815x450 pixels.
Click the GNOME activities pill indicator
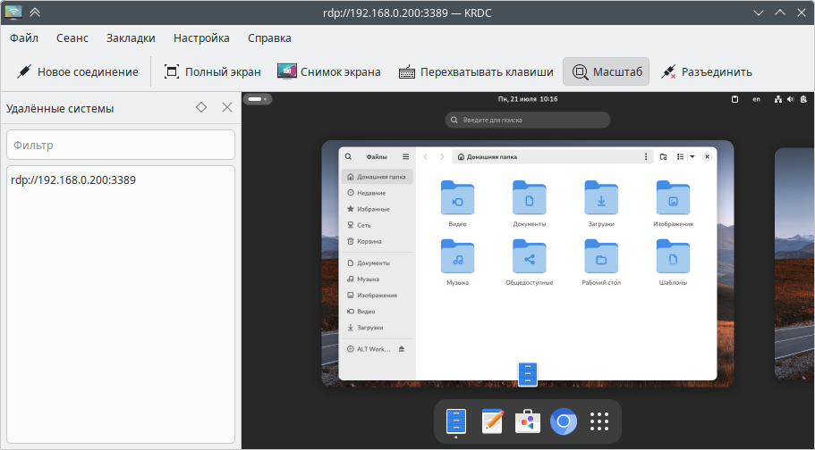tap(258, 98)
